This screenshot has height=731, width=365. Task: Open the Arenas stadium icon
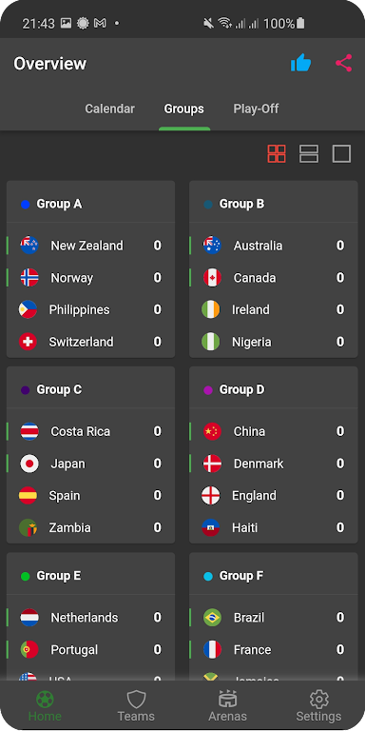pos(228,700)
